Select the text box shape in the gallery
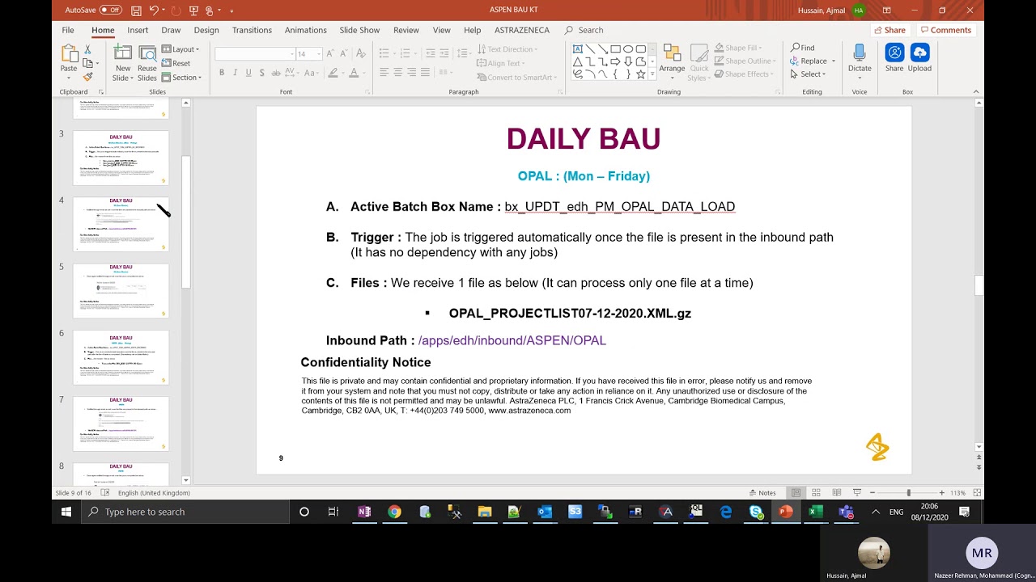This screenshot has height=582, width=1036. [x=578, y=49]
